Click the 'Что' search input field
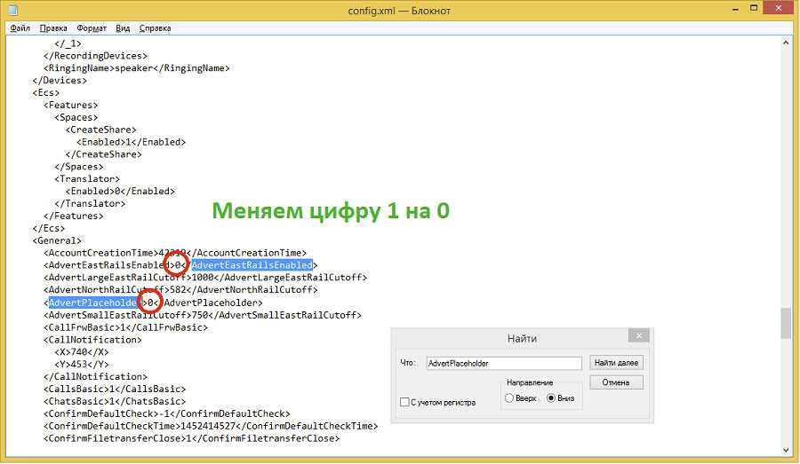Screen dimensions: 800x464 (x=503, y=363)
